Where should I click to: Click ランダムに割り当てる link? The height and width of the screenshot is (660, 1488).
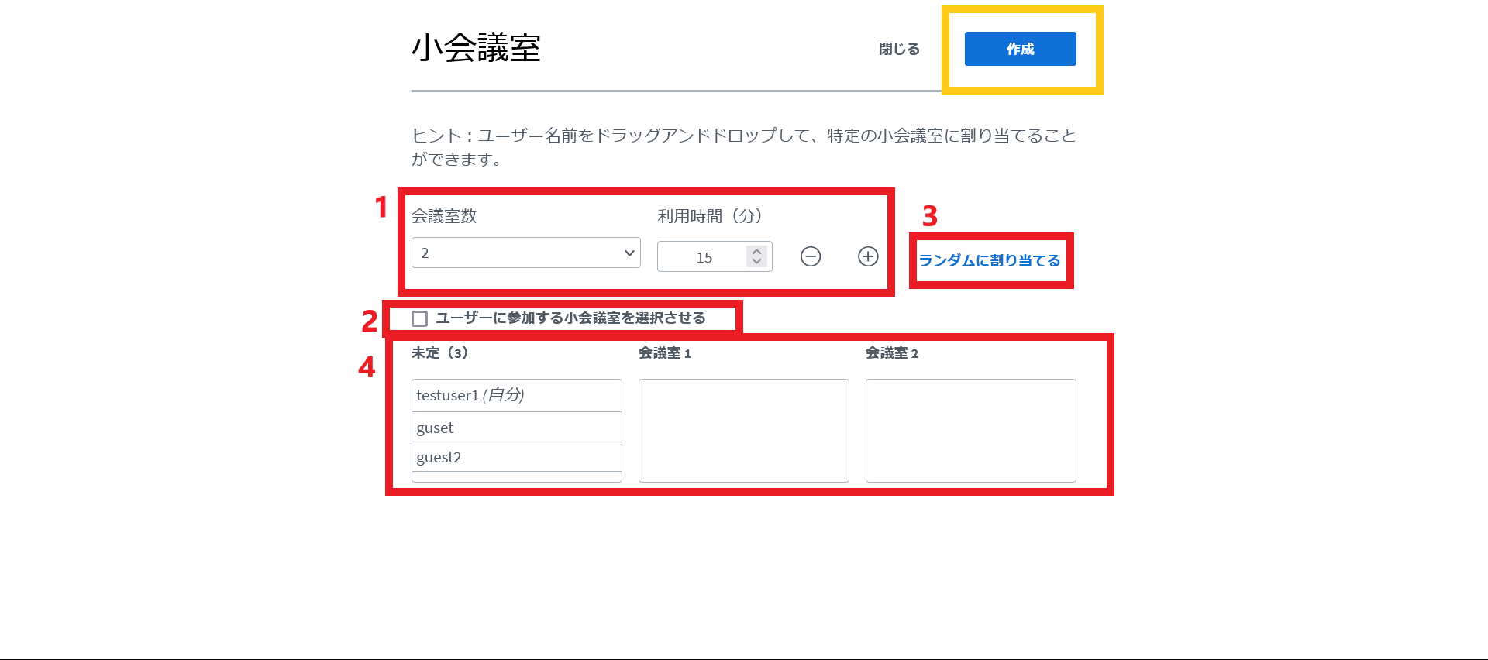click(990, 260)
